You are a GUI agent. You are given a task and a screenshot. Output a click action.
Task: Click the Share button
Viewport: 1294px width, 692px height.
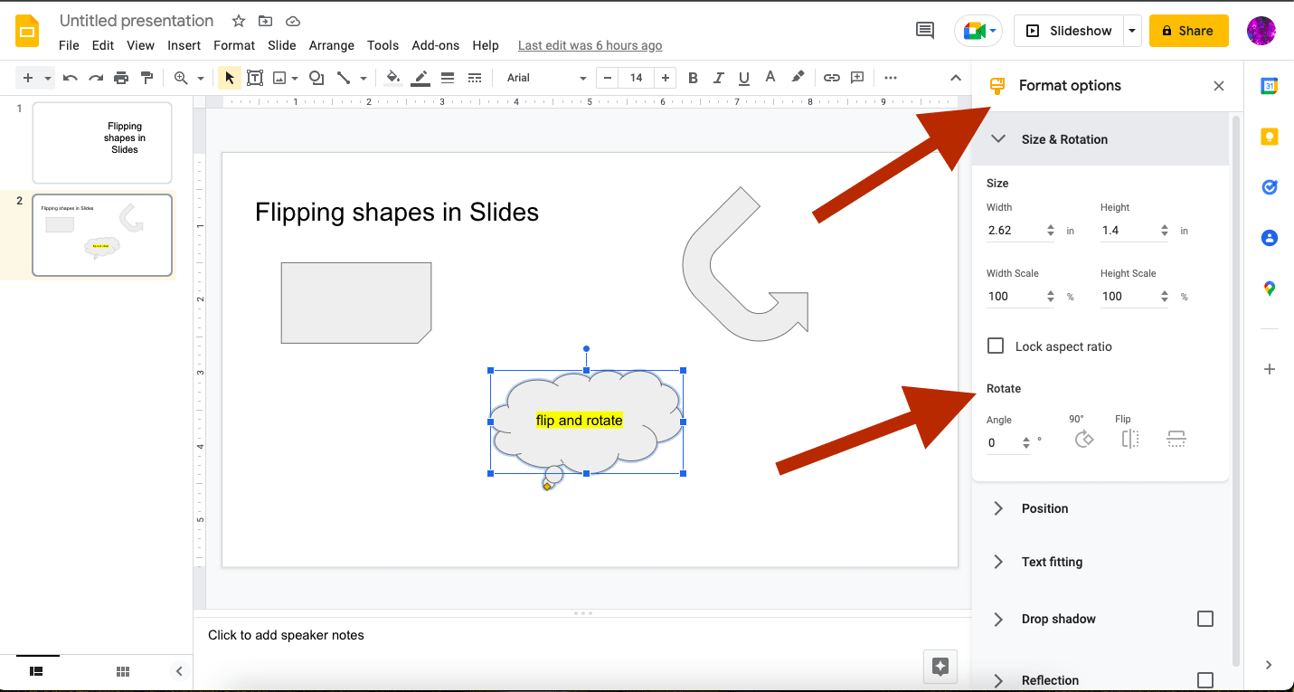(1188, 30)
